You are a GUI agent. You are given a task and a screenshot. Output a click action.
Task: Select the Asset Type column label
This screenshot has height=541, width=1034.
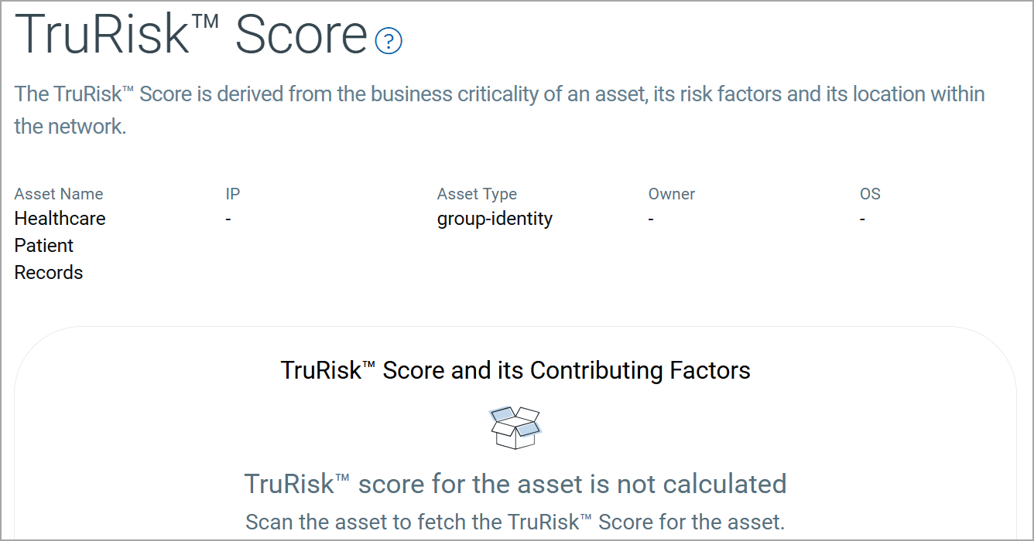click(477, 194)
